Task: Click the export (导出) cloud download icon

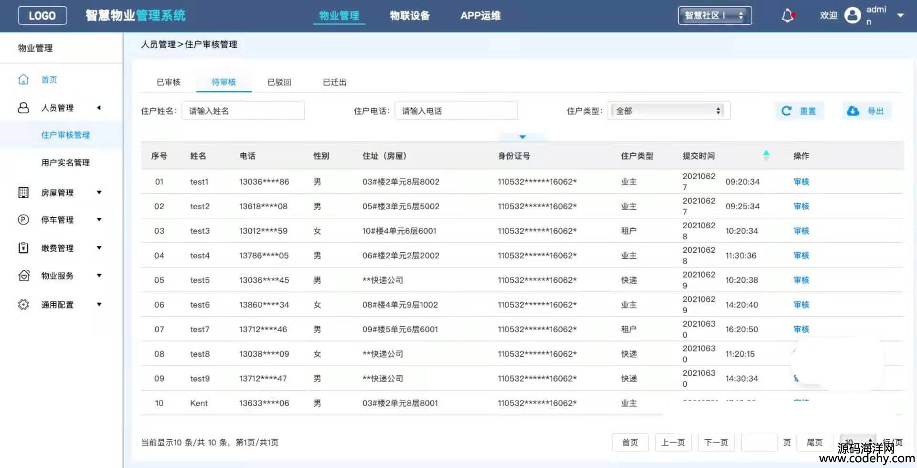Action: (853, 111)
